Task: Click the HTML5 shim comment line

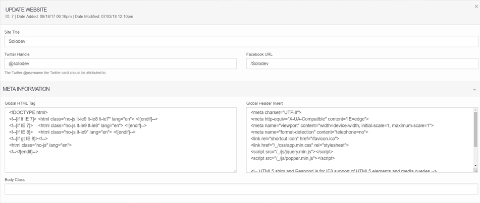Action: tap(343, 171)
